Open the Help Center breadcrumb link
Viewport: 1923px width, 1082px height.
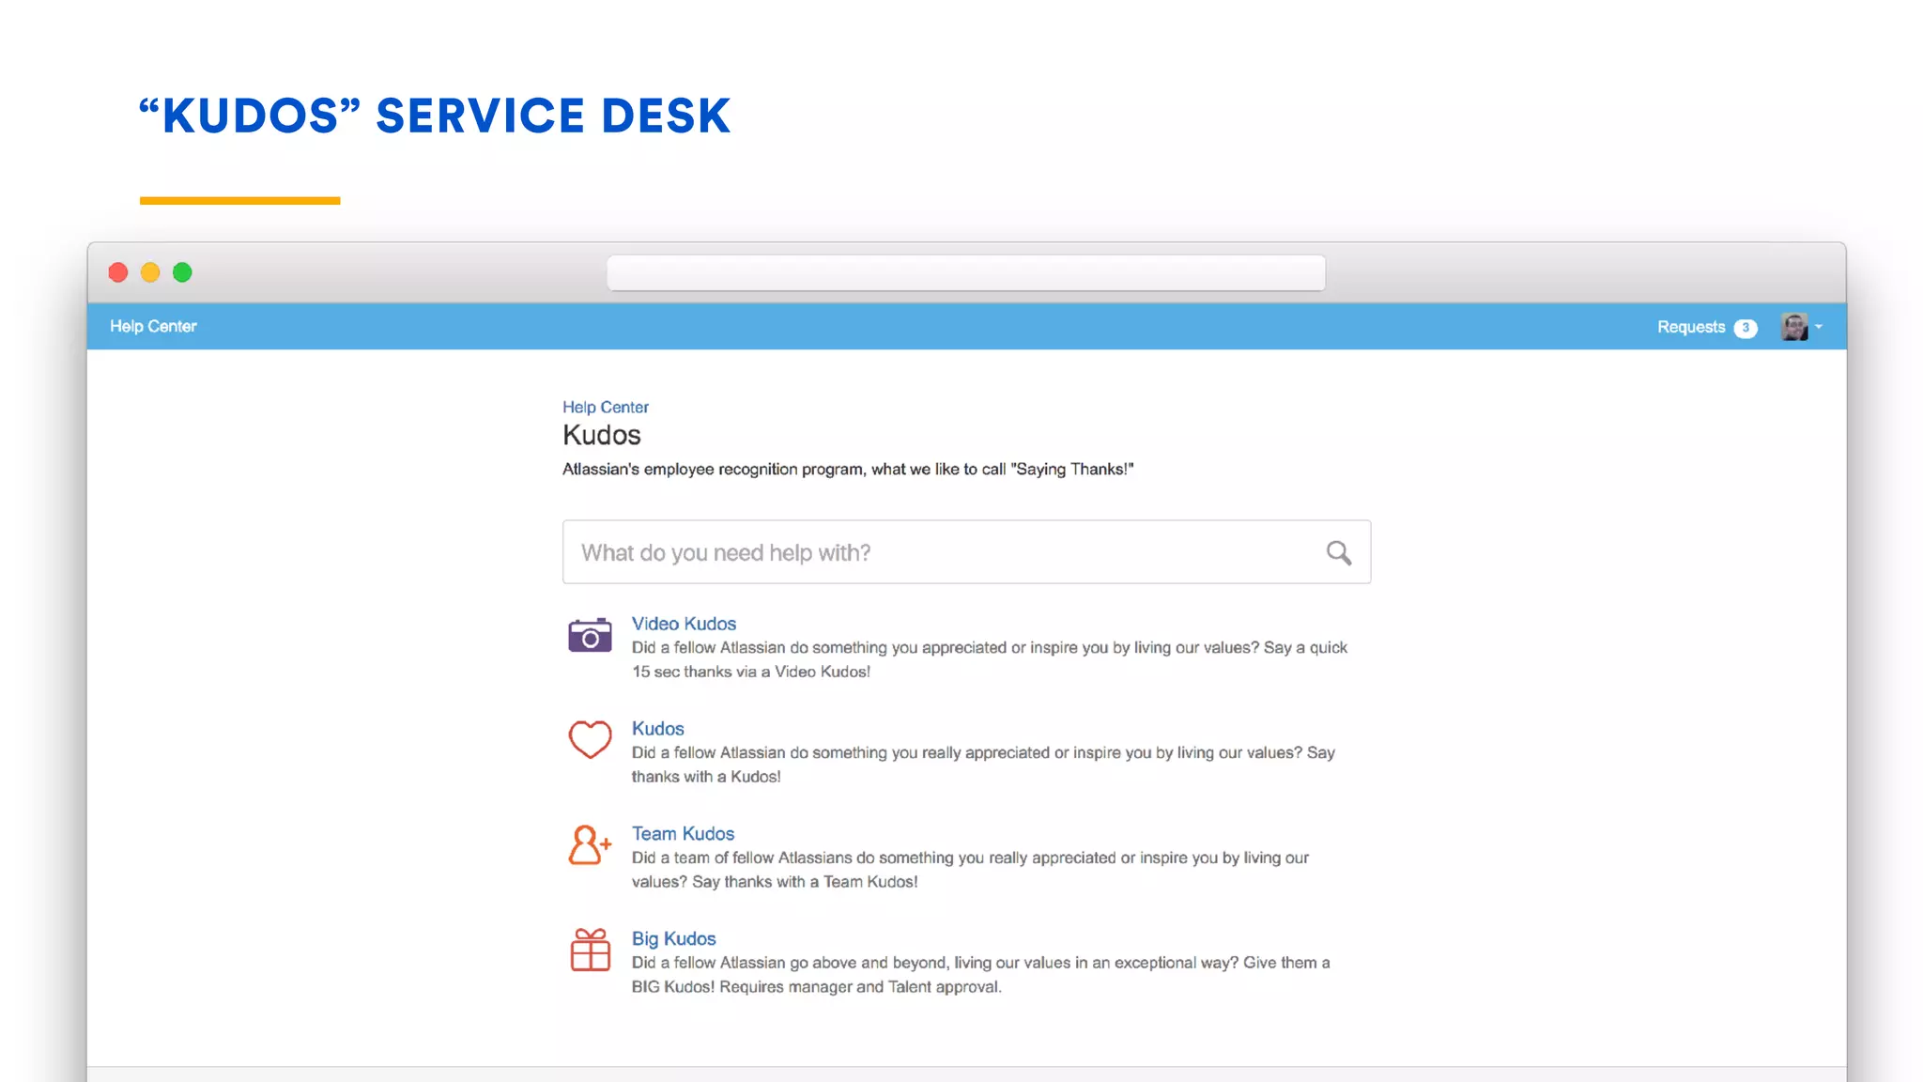[606, 407]
